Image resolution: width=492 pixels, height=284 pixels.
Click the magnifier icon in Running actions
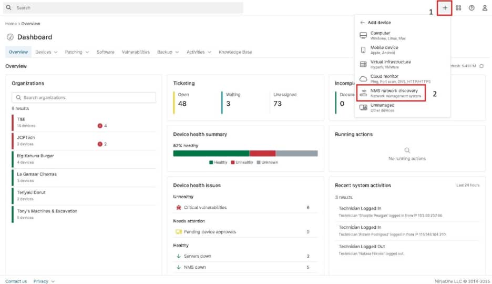click(x=407, y=150)
